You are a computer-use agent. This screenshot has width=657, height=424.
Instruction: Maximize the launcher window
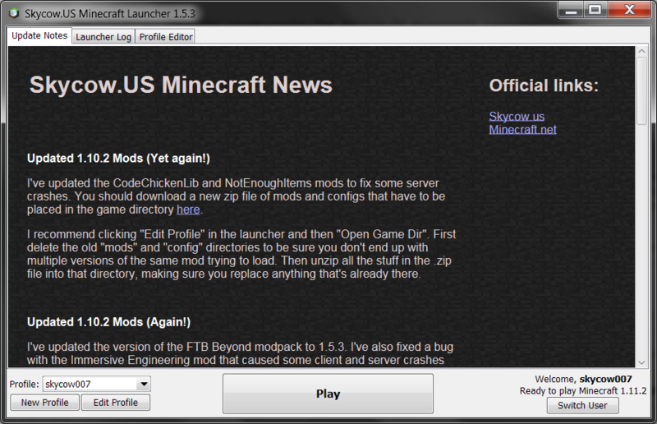pyautogui.click(x=595, y=10)
